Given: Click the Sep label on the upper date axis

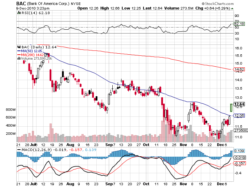Looking at the screenshot, I should pyautogui.click(x=109, y=145).
